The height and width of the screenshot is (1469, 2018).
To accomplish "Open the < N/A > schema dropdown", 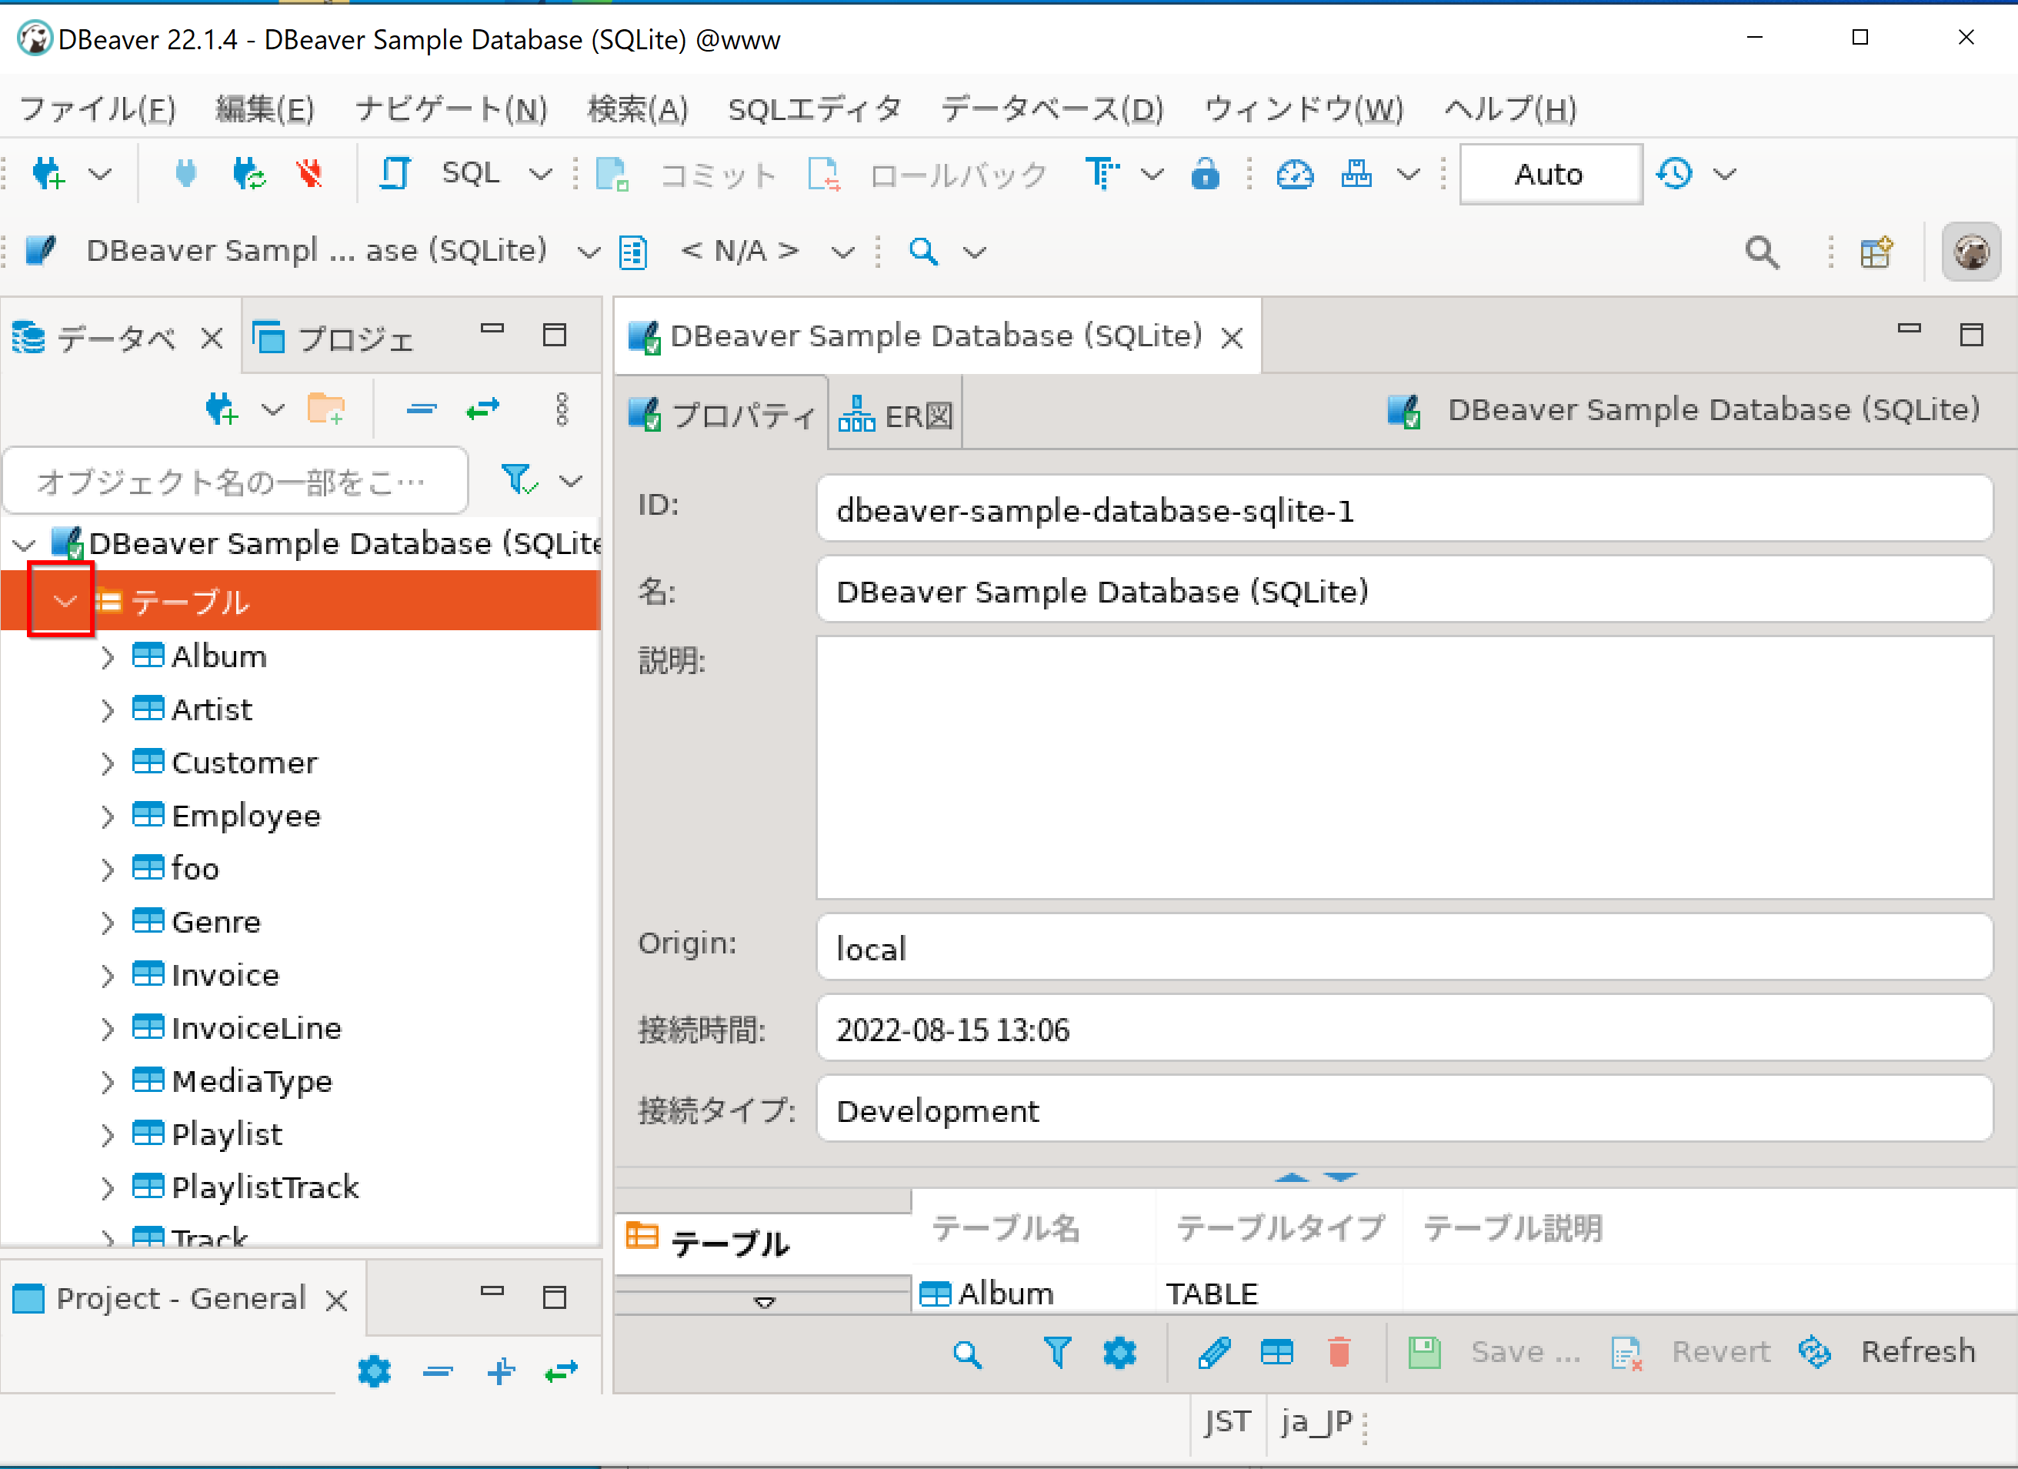I will click(842, 252).
